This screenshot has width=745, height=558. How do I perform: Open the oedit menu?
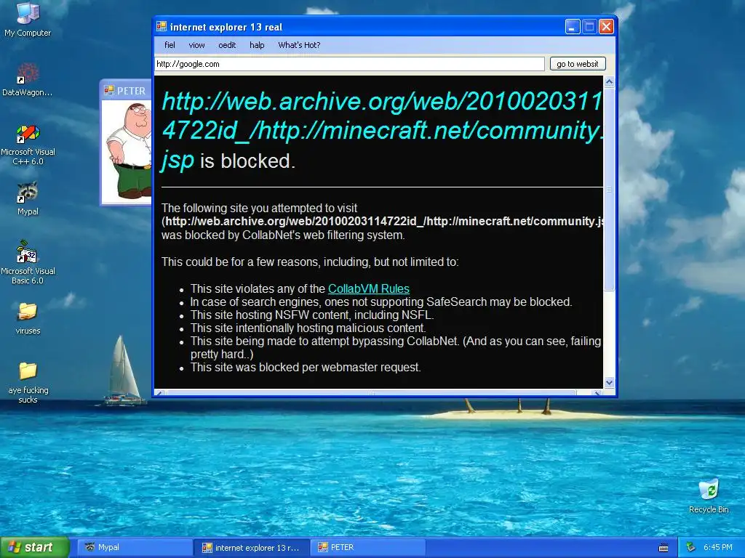click(227, 45)
